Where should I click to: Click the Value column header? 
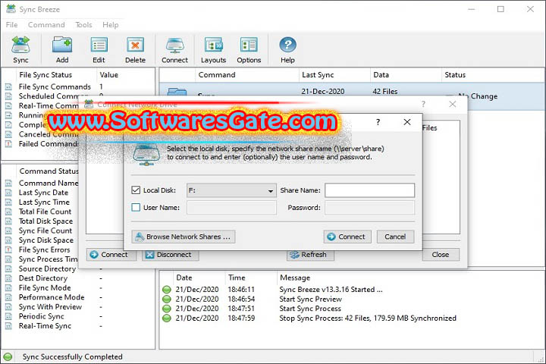click(x=125, y=74)
